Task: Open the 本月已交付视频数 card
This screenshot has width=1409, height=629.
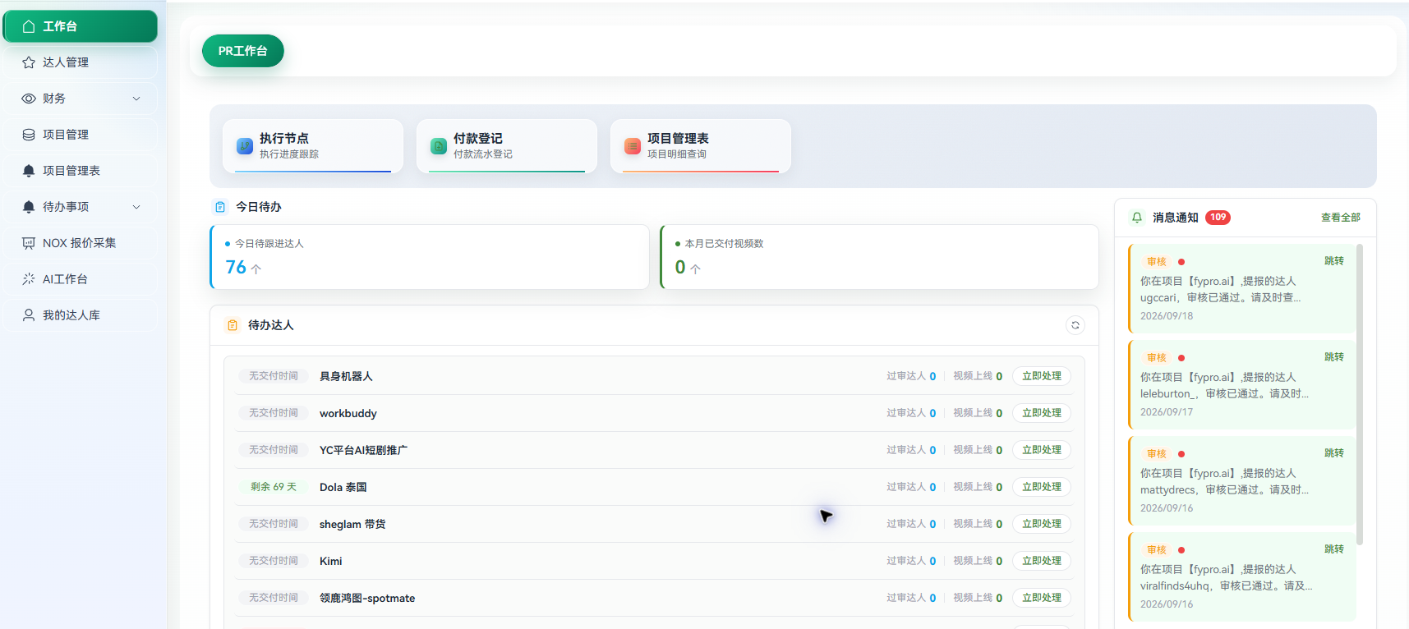Action: 879,257
